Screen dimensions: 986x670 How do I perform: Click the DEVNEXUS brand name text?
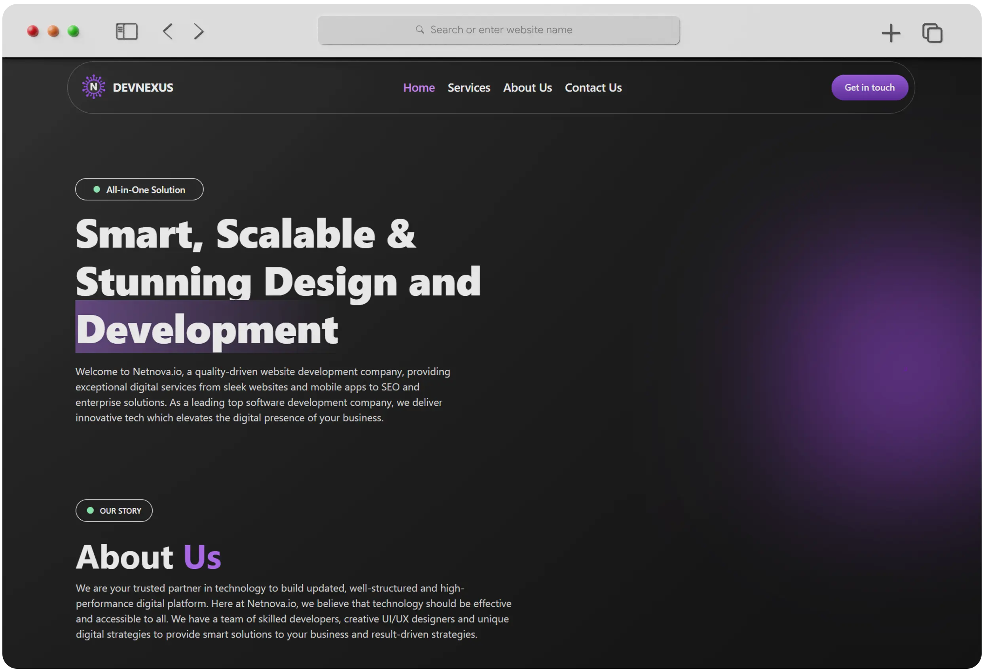(x=143, y=88)
